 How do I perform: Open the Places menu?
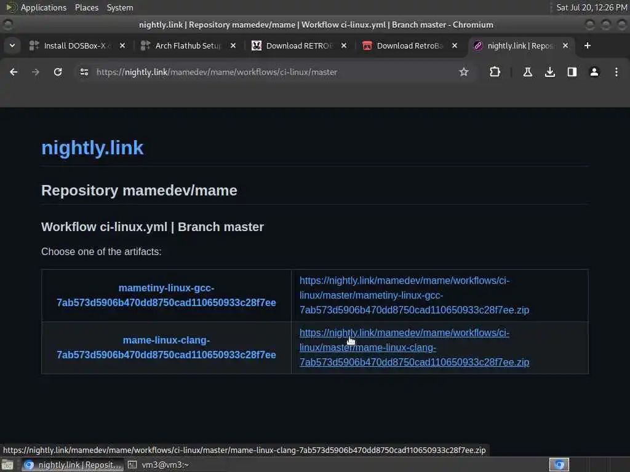tap(86, 7)
